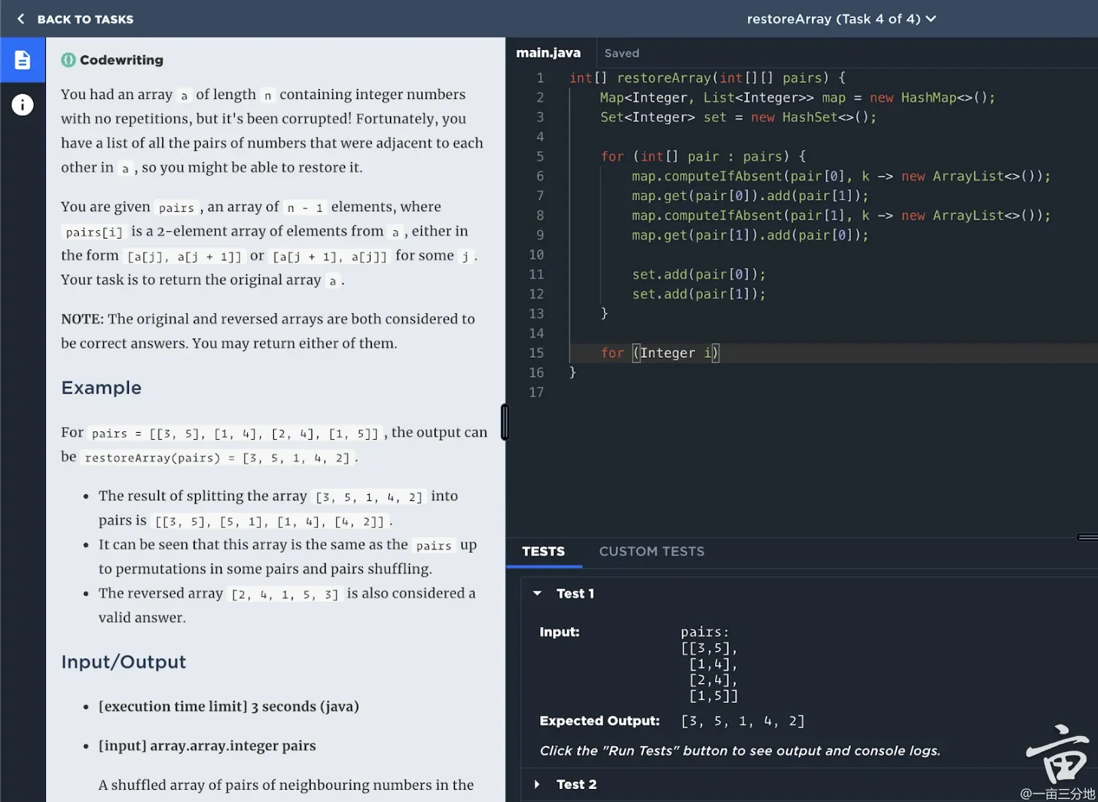Viewport: 1098px width, 802px height.
Task: Click the 'map.get(pair[1]).add(pair[0]);' line
Action: 750,235
